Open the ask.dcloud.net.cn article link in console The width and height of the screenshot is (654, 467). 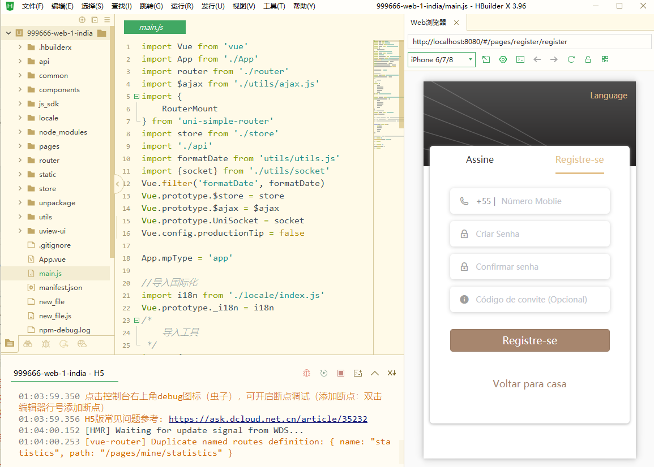[x=268, y=419]
